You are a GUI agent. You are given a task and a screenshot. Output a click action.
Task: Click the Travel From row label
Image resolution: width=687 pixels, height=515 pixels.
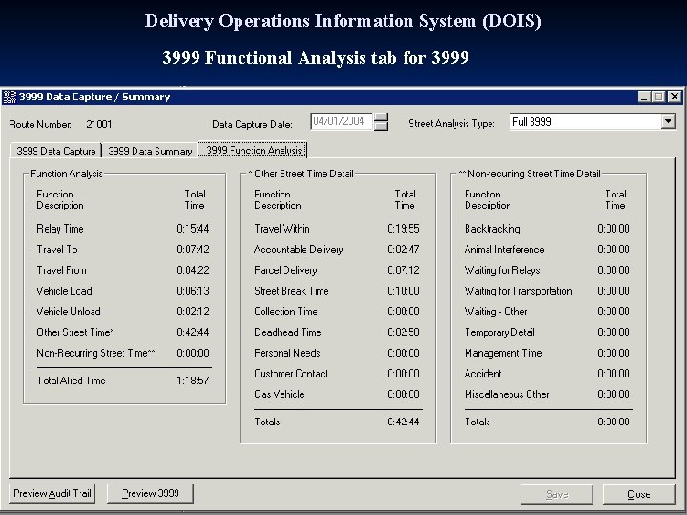coord(61,270)
